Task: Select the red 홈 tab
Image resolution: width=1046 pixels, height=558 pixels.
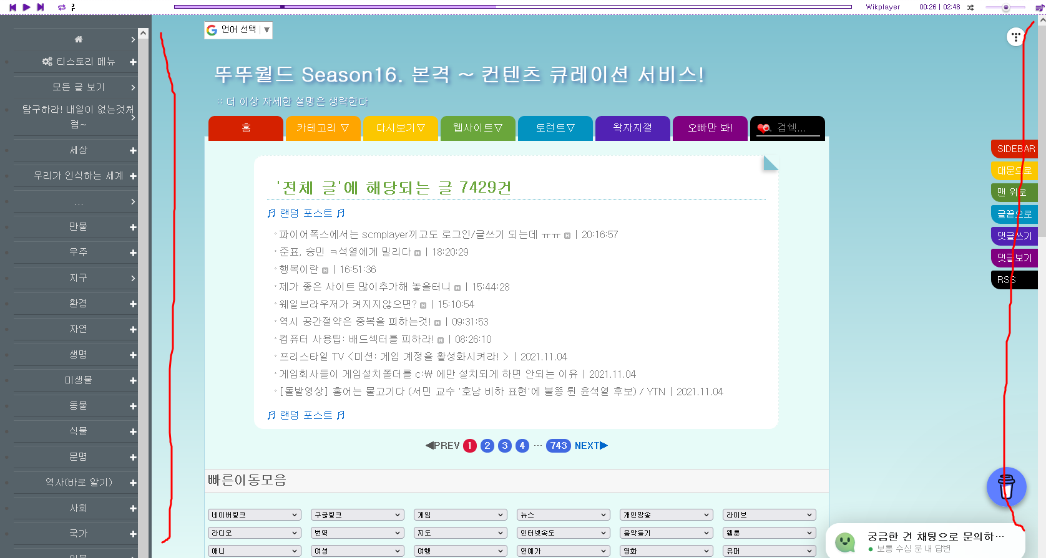Action: click(x=246, y=128)
